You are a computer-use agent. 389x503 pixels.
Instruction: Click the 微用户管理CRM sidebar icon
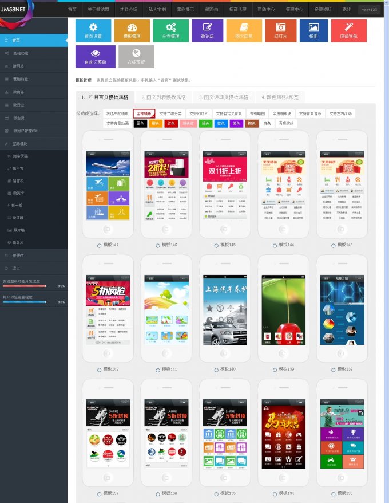click(x=6, y=131)
